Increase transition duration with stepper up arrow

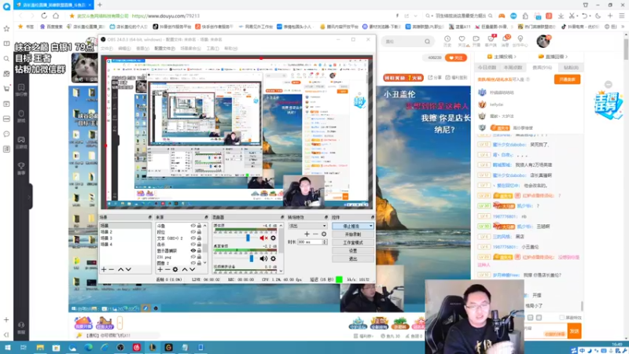(x=325, y=241)
